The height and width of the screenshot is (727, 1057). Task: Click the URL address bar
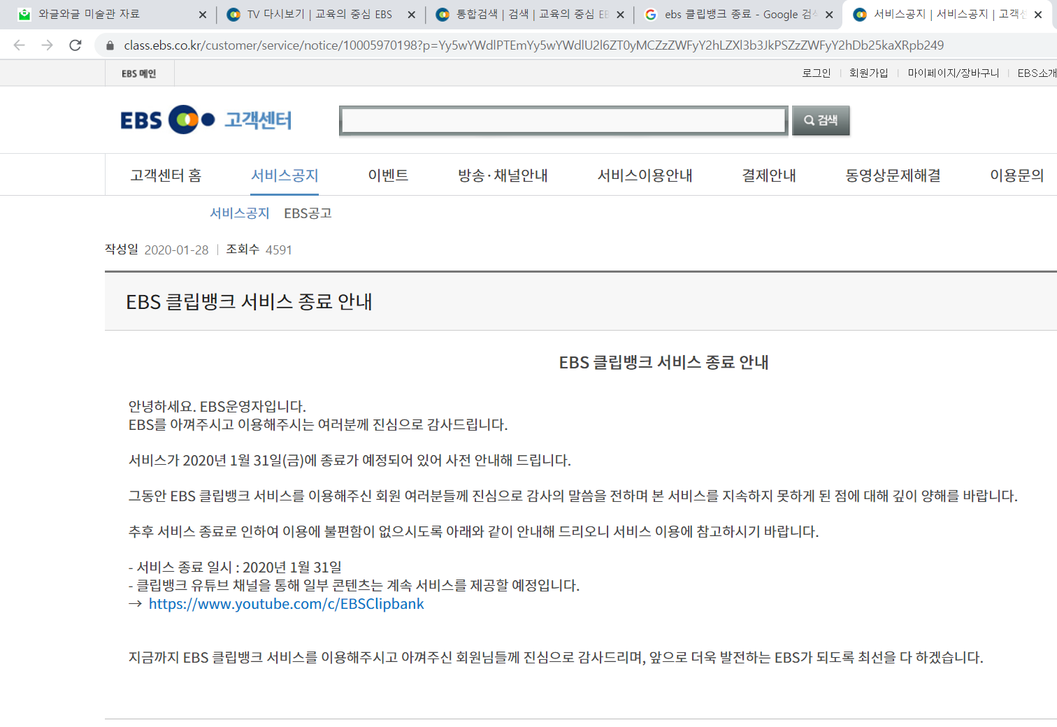click(x=533, y=45)
